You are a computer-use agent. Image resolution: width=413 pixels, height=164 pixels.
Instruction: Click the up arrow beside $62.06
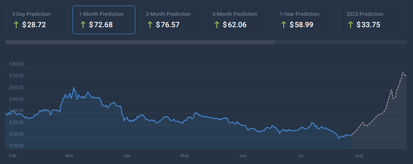(217, 25)
